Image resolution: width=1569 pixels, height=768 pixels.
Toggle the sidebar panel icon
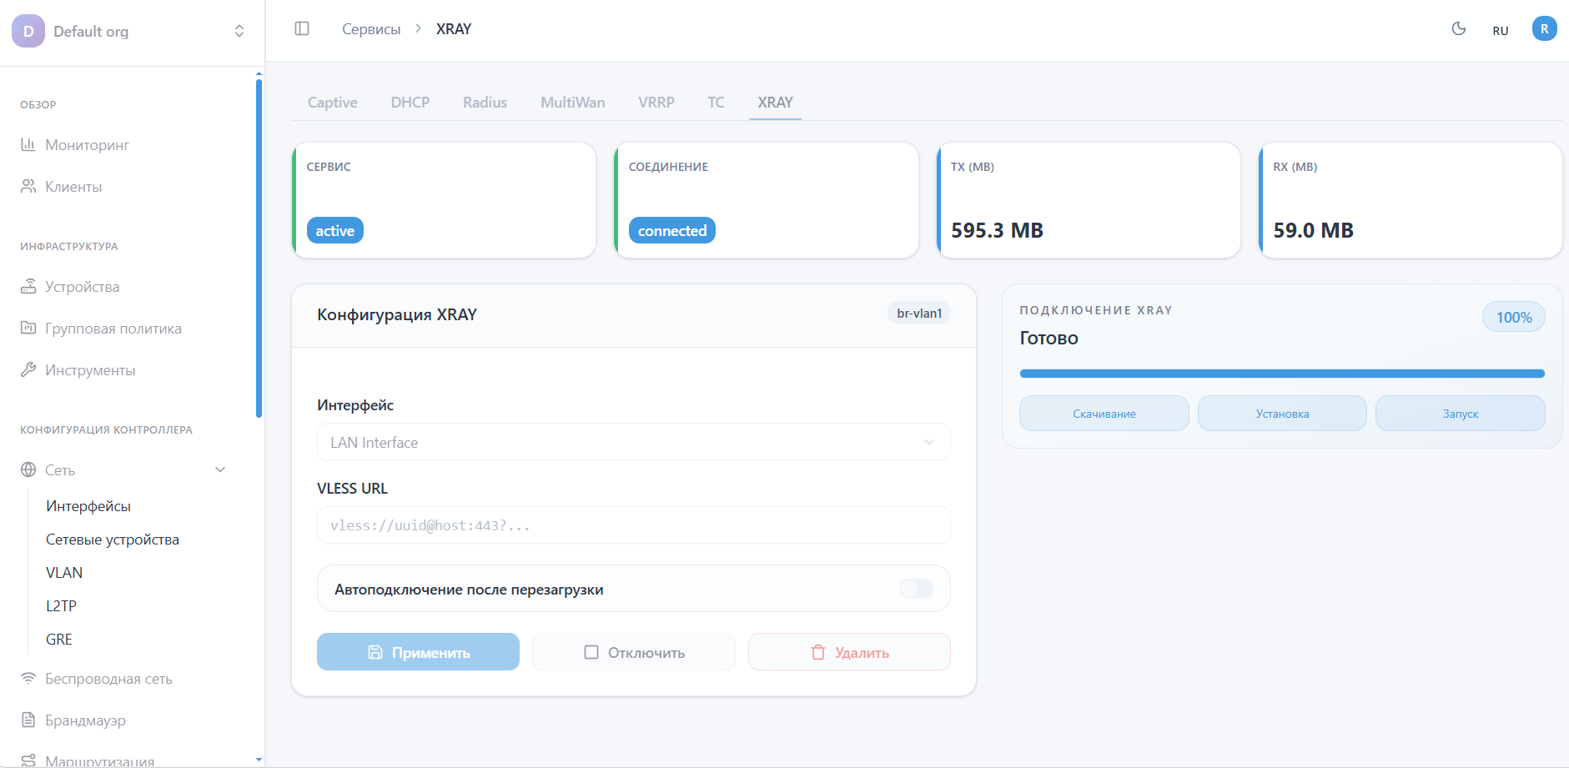tap(302, 29)
